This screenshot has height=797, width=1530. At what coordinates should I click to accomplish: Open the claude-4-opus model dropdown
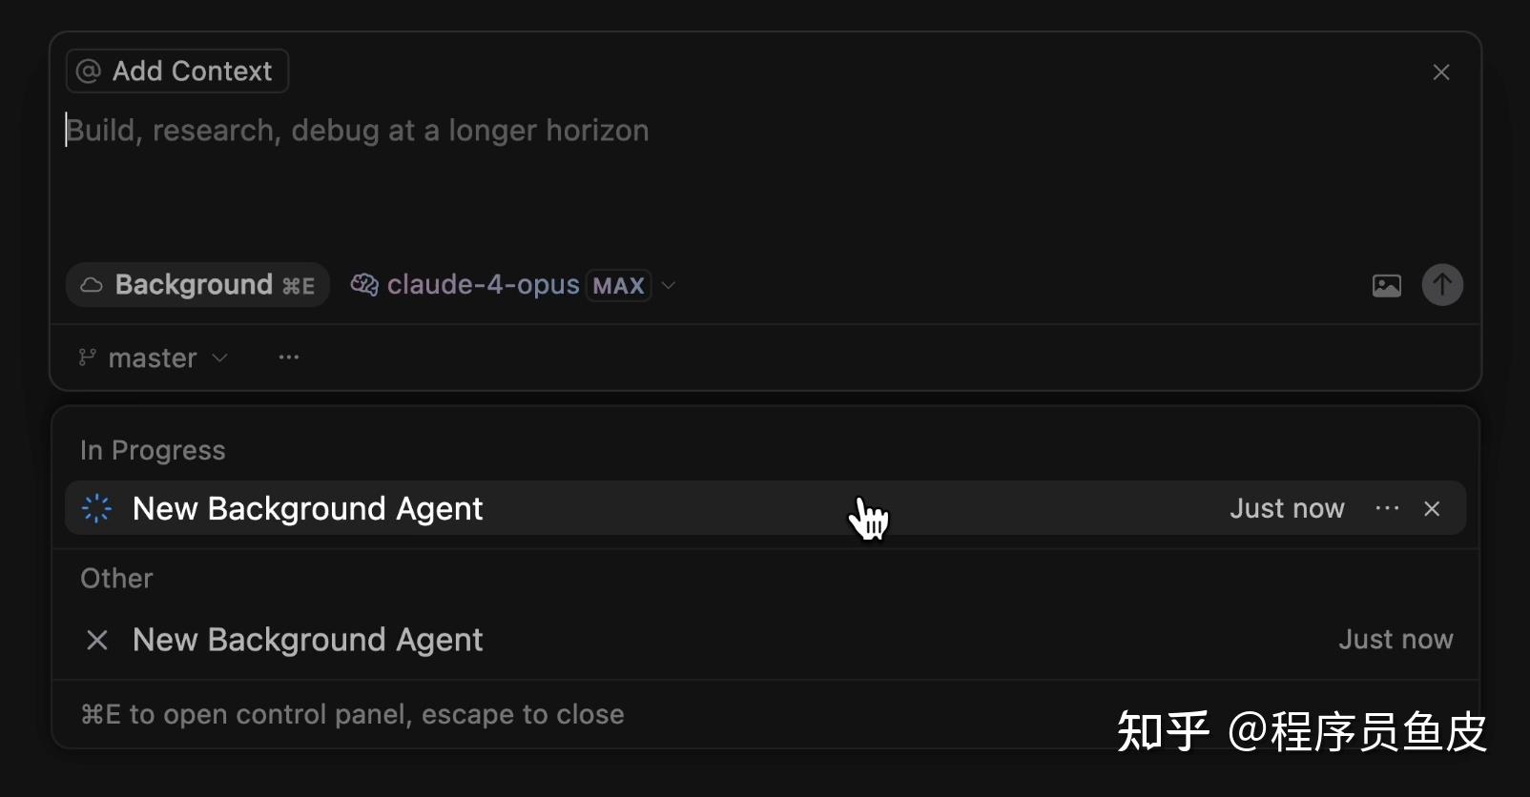(x=483, y=285)
